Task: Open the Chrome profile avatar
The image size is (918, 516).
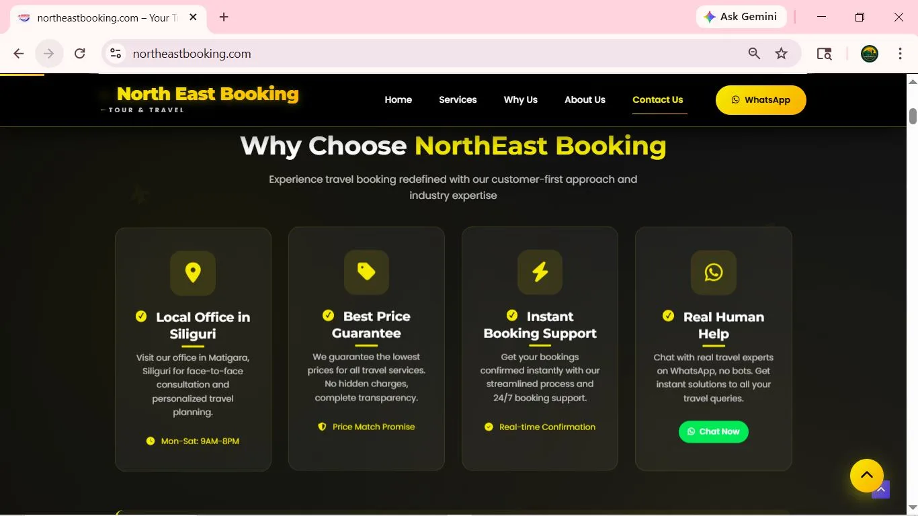Action: point(869,54)
